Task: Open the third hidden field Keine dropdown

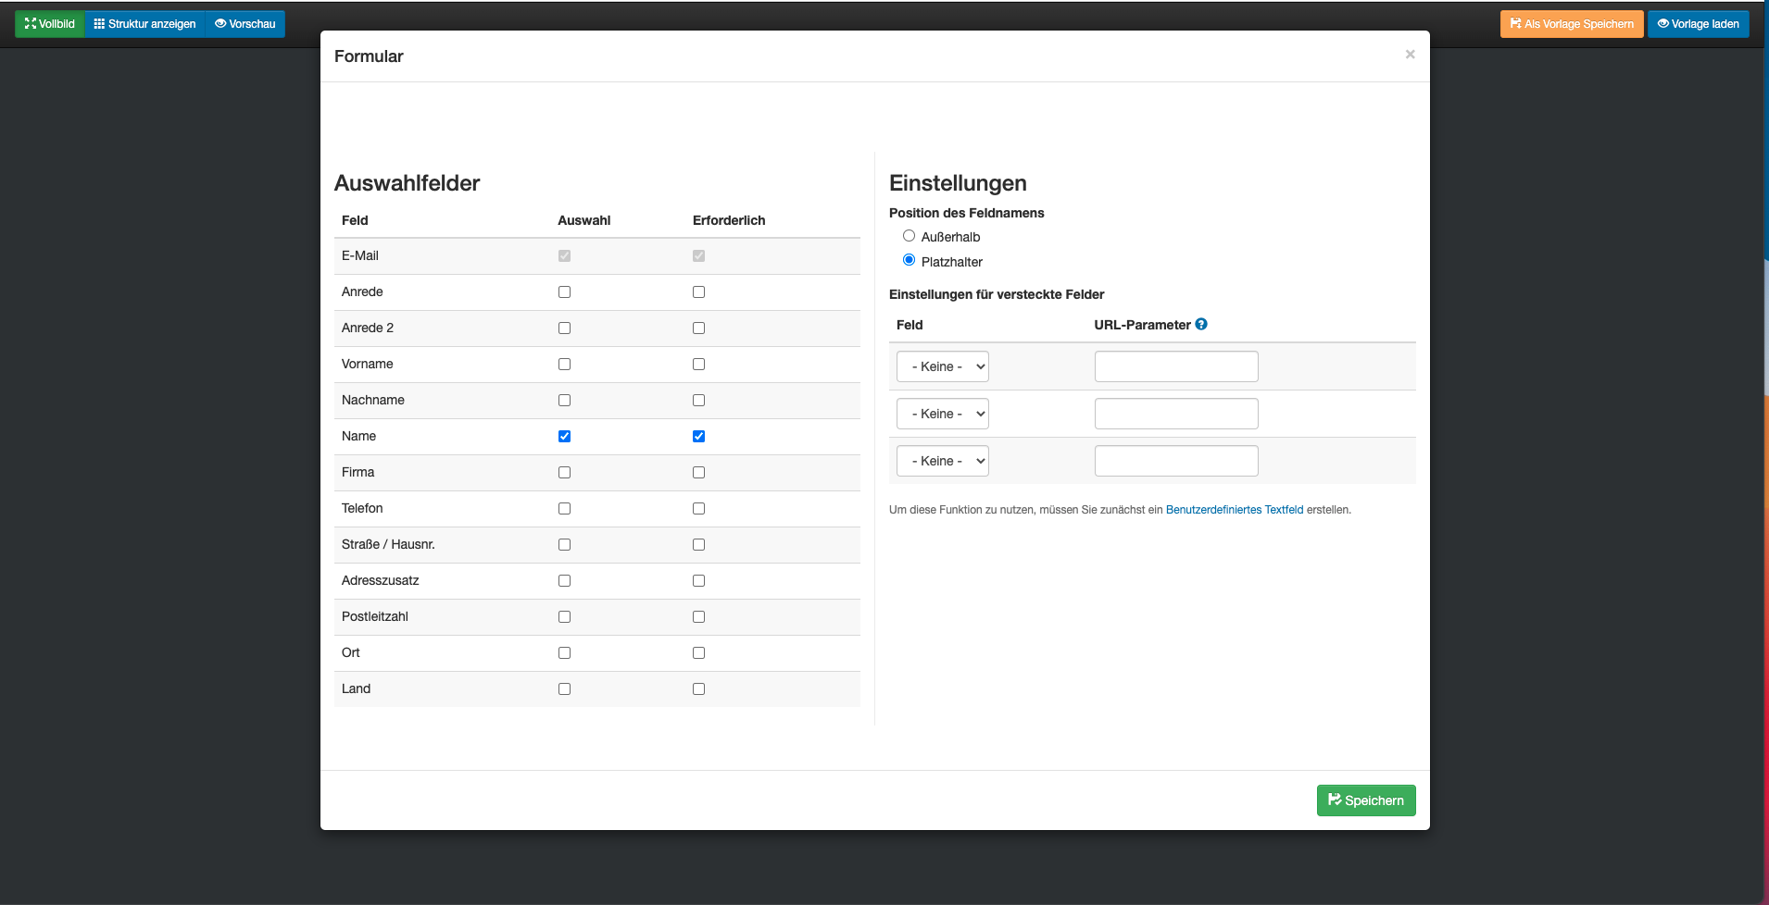Action: point(942,461)
